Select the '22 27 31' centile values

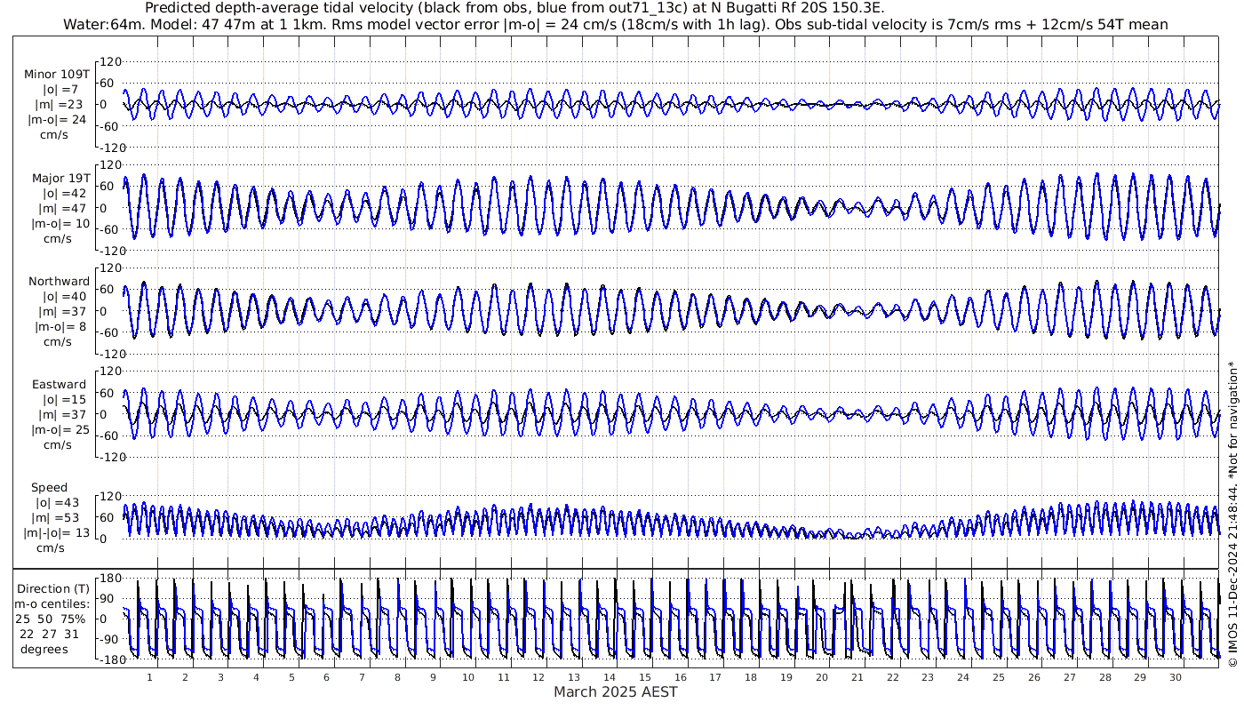[x=49, y=634]
